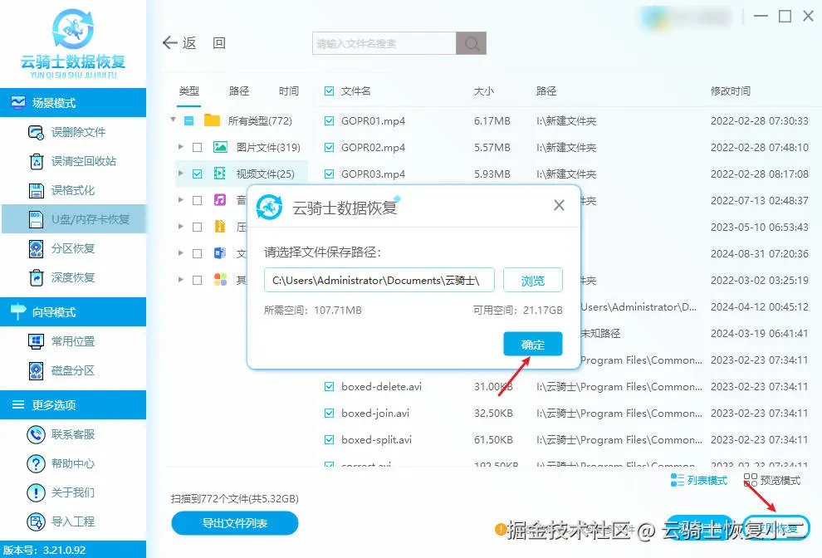Click the 未知路径 path cell
This screenshot has height=558, width=822.
click(601, 334)
